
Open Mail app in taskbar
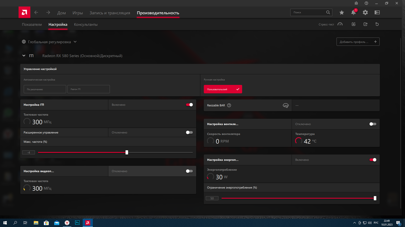coord(57,223)
